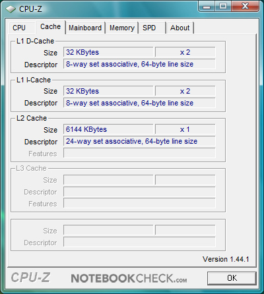Close the CPU-Z window
264x294 pixels.
pos(245,7)
